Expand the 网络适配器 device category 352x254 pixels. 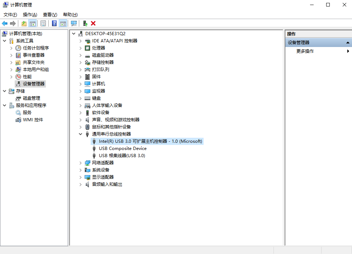coord(81,163)
